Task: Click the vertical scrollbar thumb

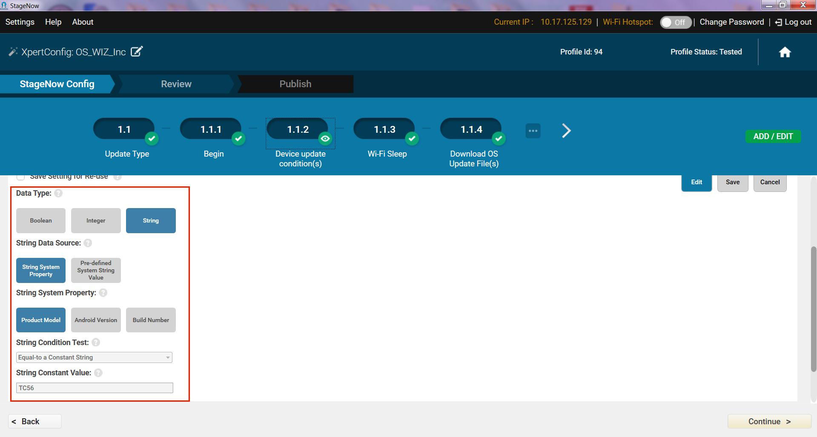Action: click(813, 309)
